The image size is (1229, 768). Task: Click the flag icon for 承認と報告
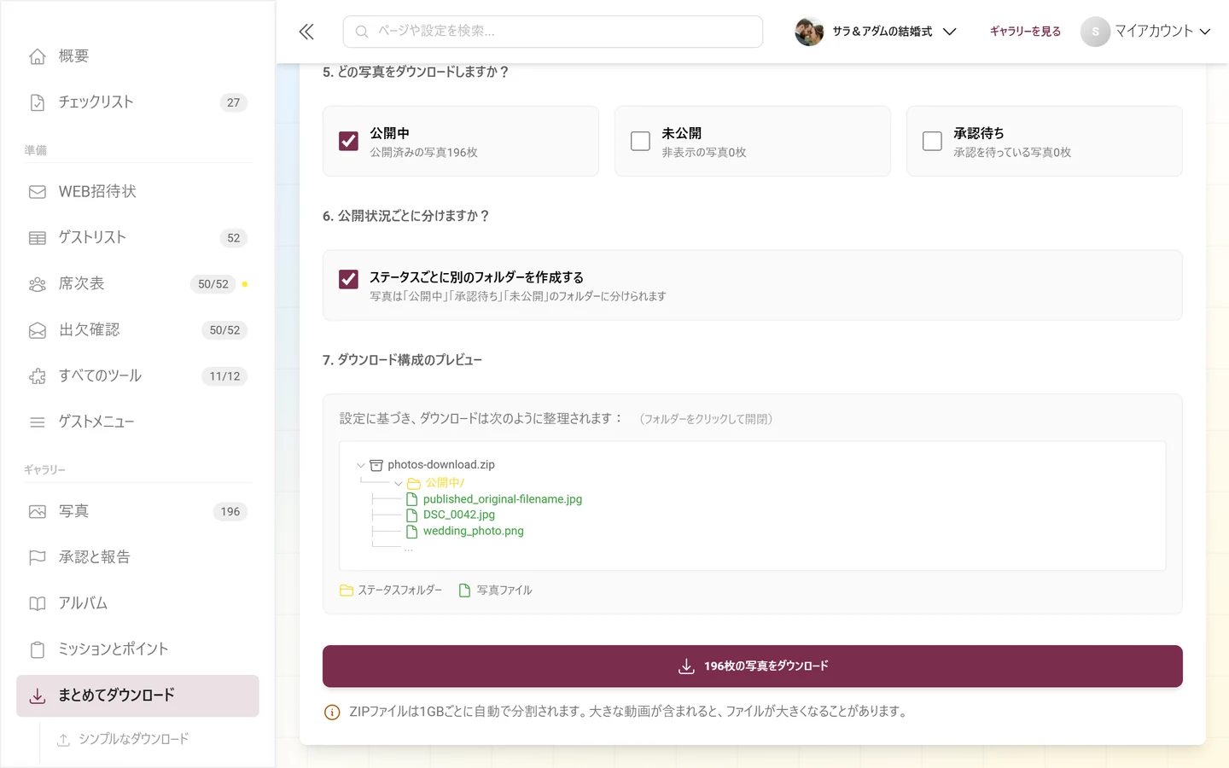(38, 558)
